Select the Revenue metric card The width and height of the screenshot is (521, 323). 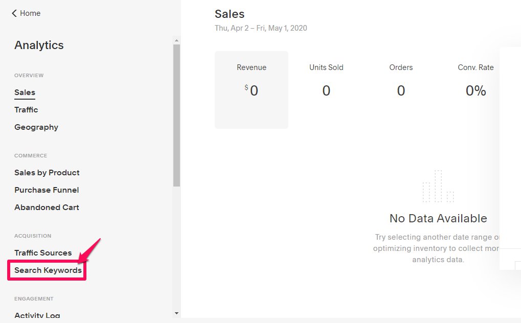tap(252, 89)
